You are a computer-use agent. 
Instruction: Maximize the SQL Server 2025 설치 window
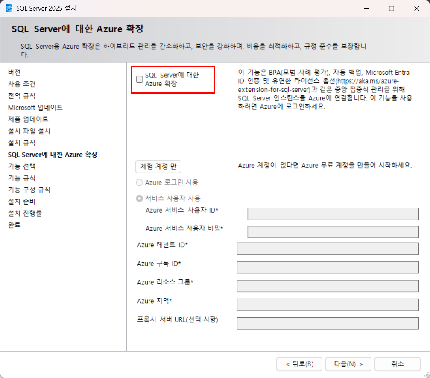click(392, 9)
